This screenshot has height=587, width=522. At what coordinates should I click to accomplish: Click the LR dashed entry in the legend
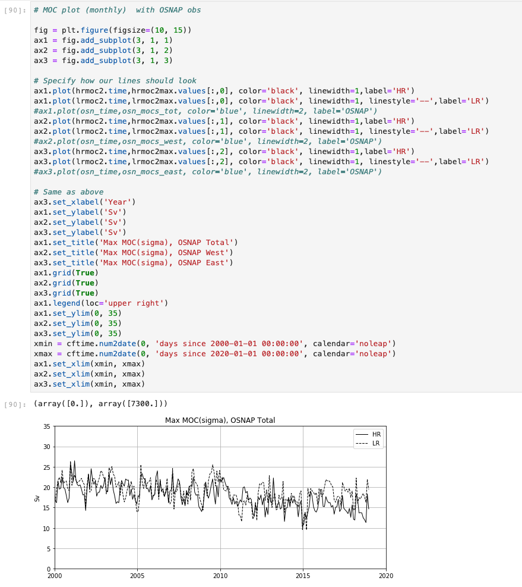point(368,443)
